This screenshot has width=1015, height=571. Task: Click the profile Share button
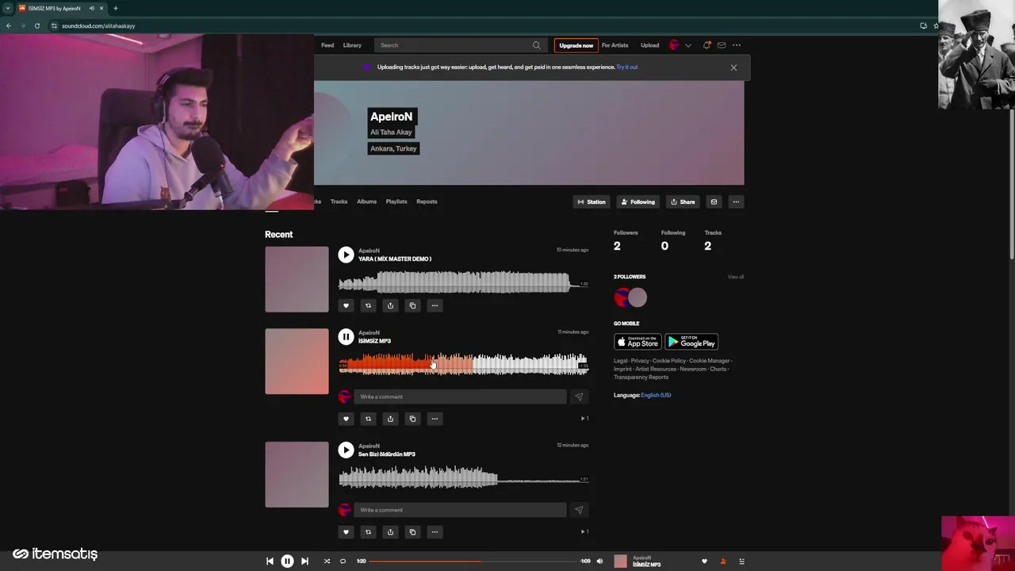pos(683,202)
